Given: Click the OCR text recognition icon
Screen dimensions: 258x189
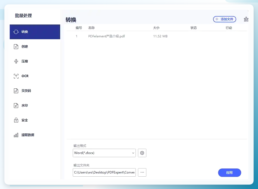Looking at the screenshot, I should tap(16, 76).
